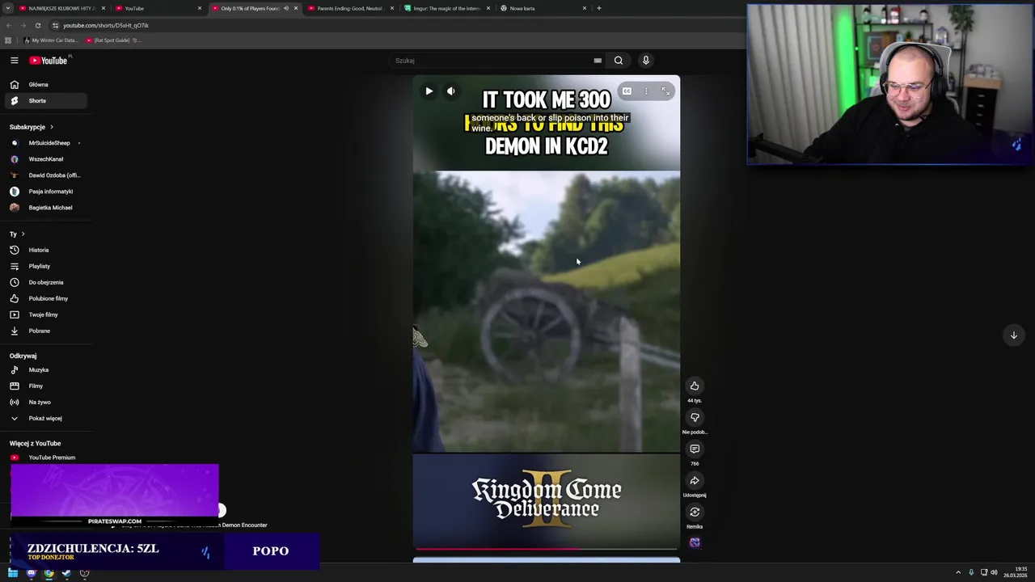
Task: Open Bagietka Michael channel subscription
Action: coord(44,208)
